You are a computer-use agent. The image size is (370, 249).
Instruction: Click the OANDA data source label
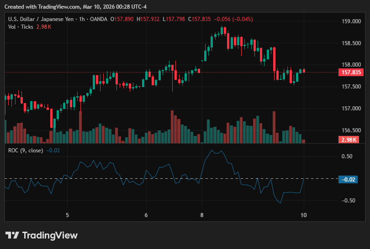coord(99,19)
